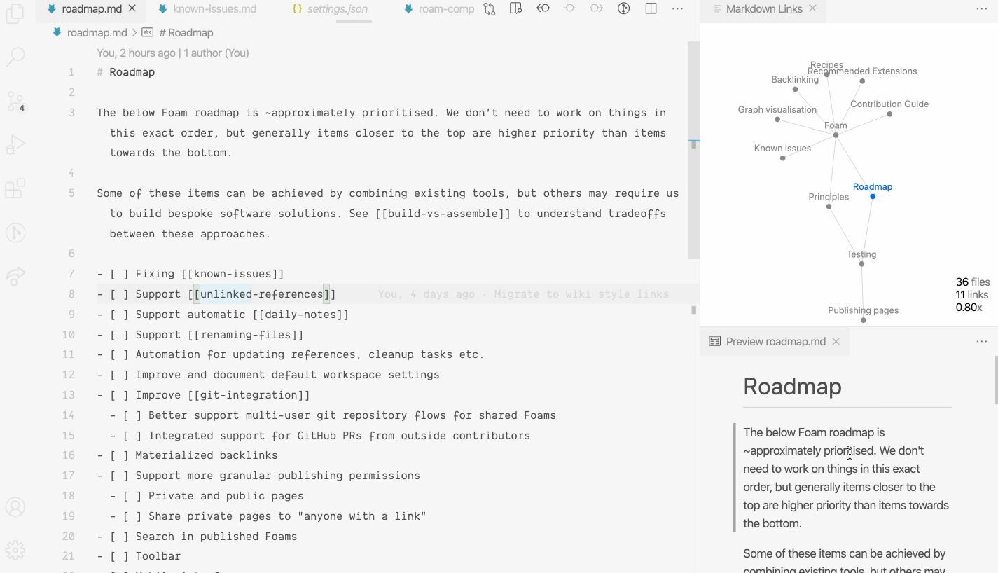Open the Extensions view
998x573 pixels.
click(x=15, y=189)
